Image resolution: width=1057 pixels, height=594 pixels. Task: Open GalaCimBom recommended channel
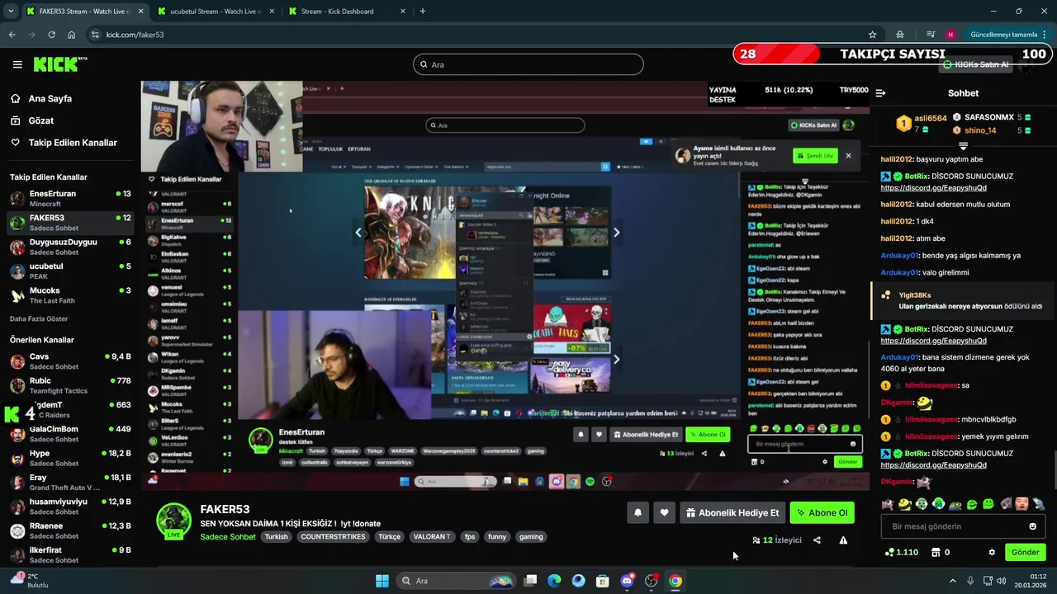[70, 433]
